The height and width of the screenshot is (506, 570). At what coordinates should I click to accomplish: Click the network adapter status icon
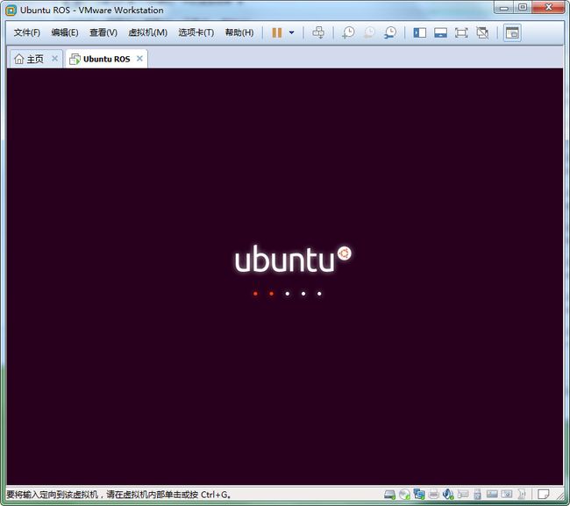point(419,494)
